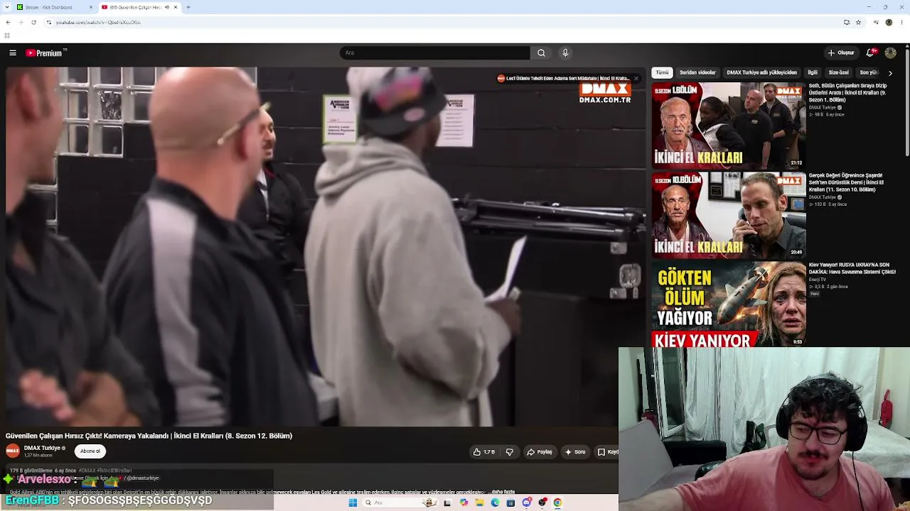Open the 'Kiev Yanıyor' video thumbnail

729,304
